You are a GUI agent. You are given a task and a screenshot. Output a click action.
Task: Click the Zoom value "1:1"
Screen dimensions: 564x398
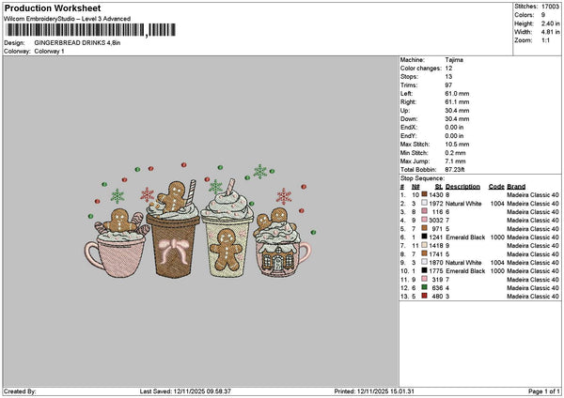coord(545,40)
